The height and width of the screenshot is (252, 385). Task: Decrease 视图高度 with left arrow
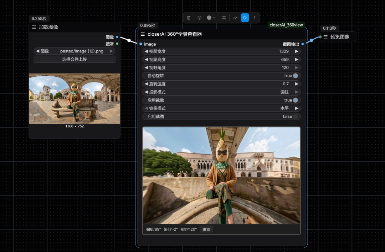(x=147, y=60)
